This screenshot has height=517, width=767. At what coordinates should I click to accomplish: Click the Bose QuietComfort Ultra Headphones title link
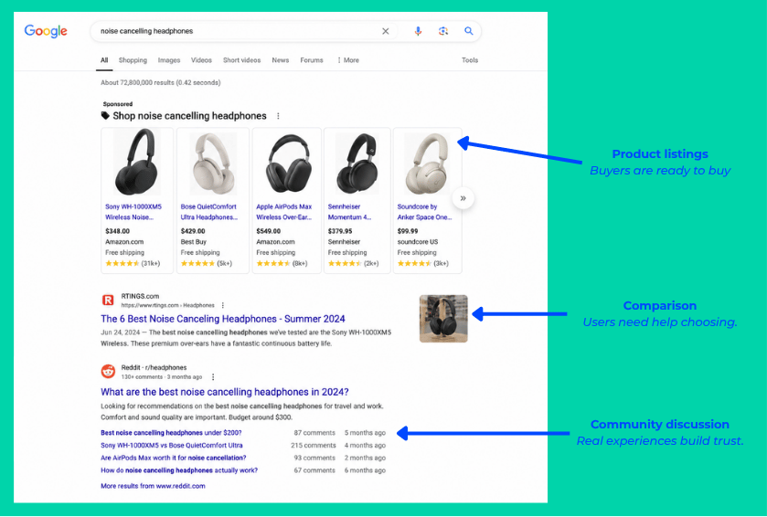pyautogui.click(x=208, y=212)
